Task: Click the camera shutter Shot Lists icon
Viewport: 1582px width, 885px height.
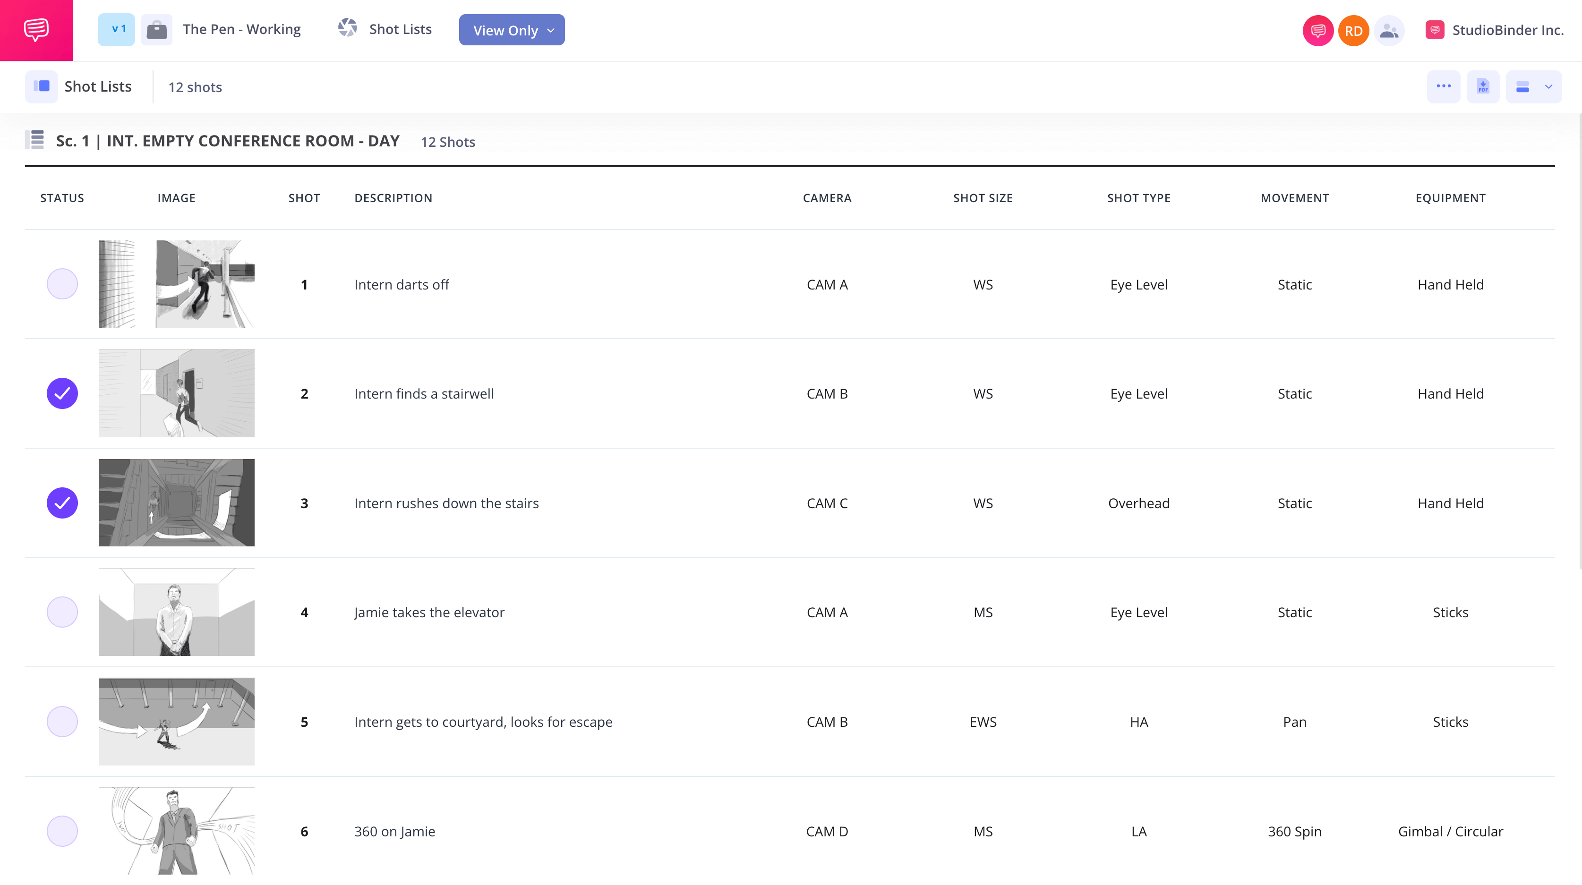Action: (348, 28)
